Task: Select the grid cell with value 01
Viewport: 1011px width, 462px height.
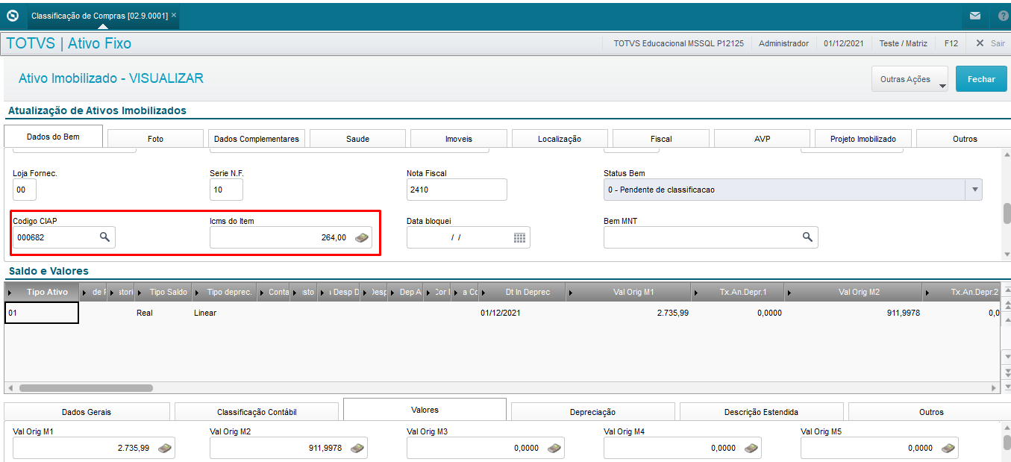Action: pyautogui.click(x=42, y=313)
